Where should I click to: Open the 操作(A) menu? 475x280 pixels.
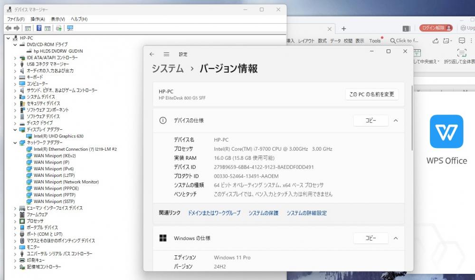[38, 19]
